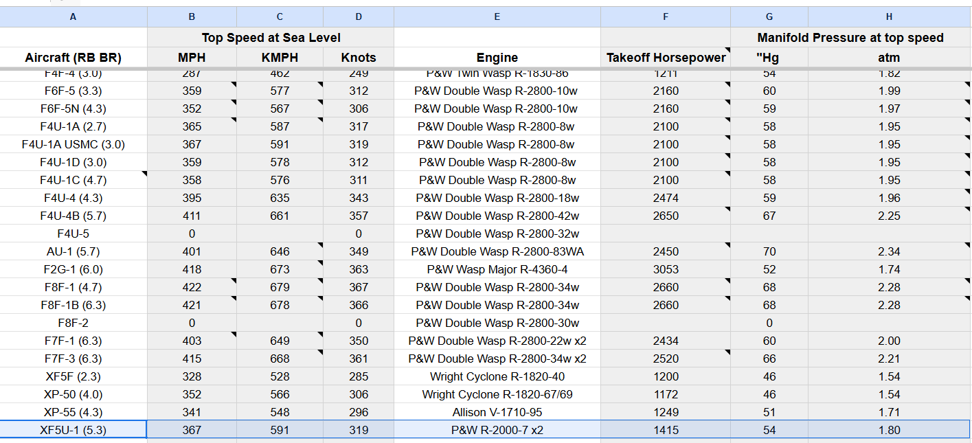Click the F2G-1 (6.0) aircraft cell
The height and width of the screenshot is (443, 972).
(x=74, y=269)
